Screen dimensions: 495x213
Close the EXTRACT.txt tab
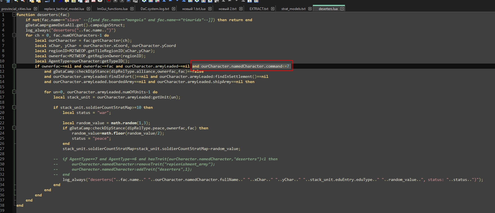tap(273, 9)
